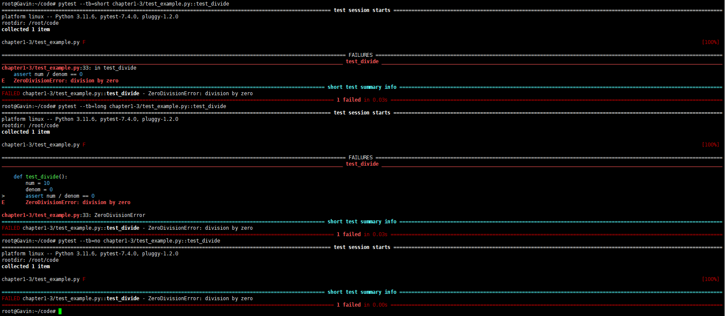This screenshot has height=316, width=725.
Task: Click the red 'F' status in the --tb=no run
Action: pos(84,279)
